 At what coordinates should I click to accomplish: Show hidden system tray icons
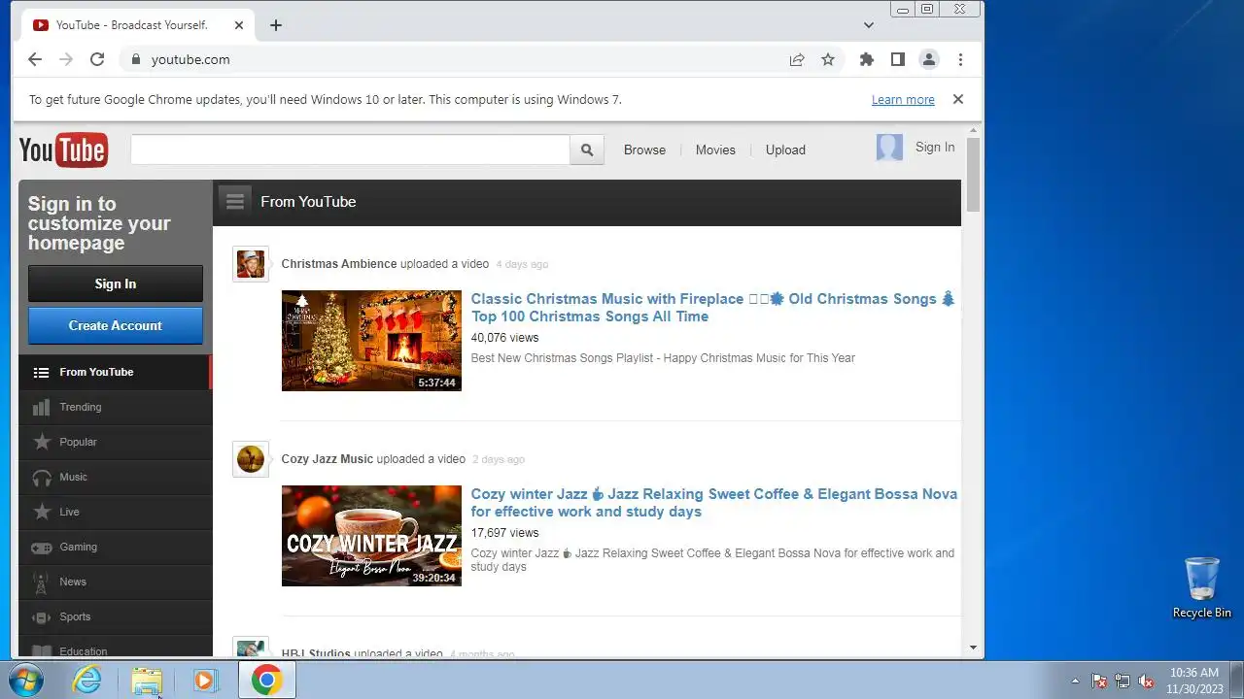[1075, 682]
